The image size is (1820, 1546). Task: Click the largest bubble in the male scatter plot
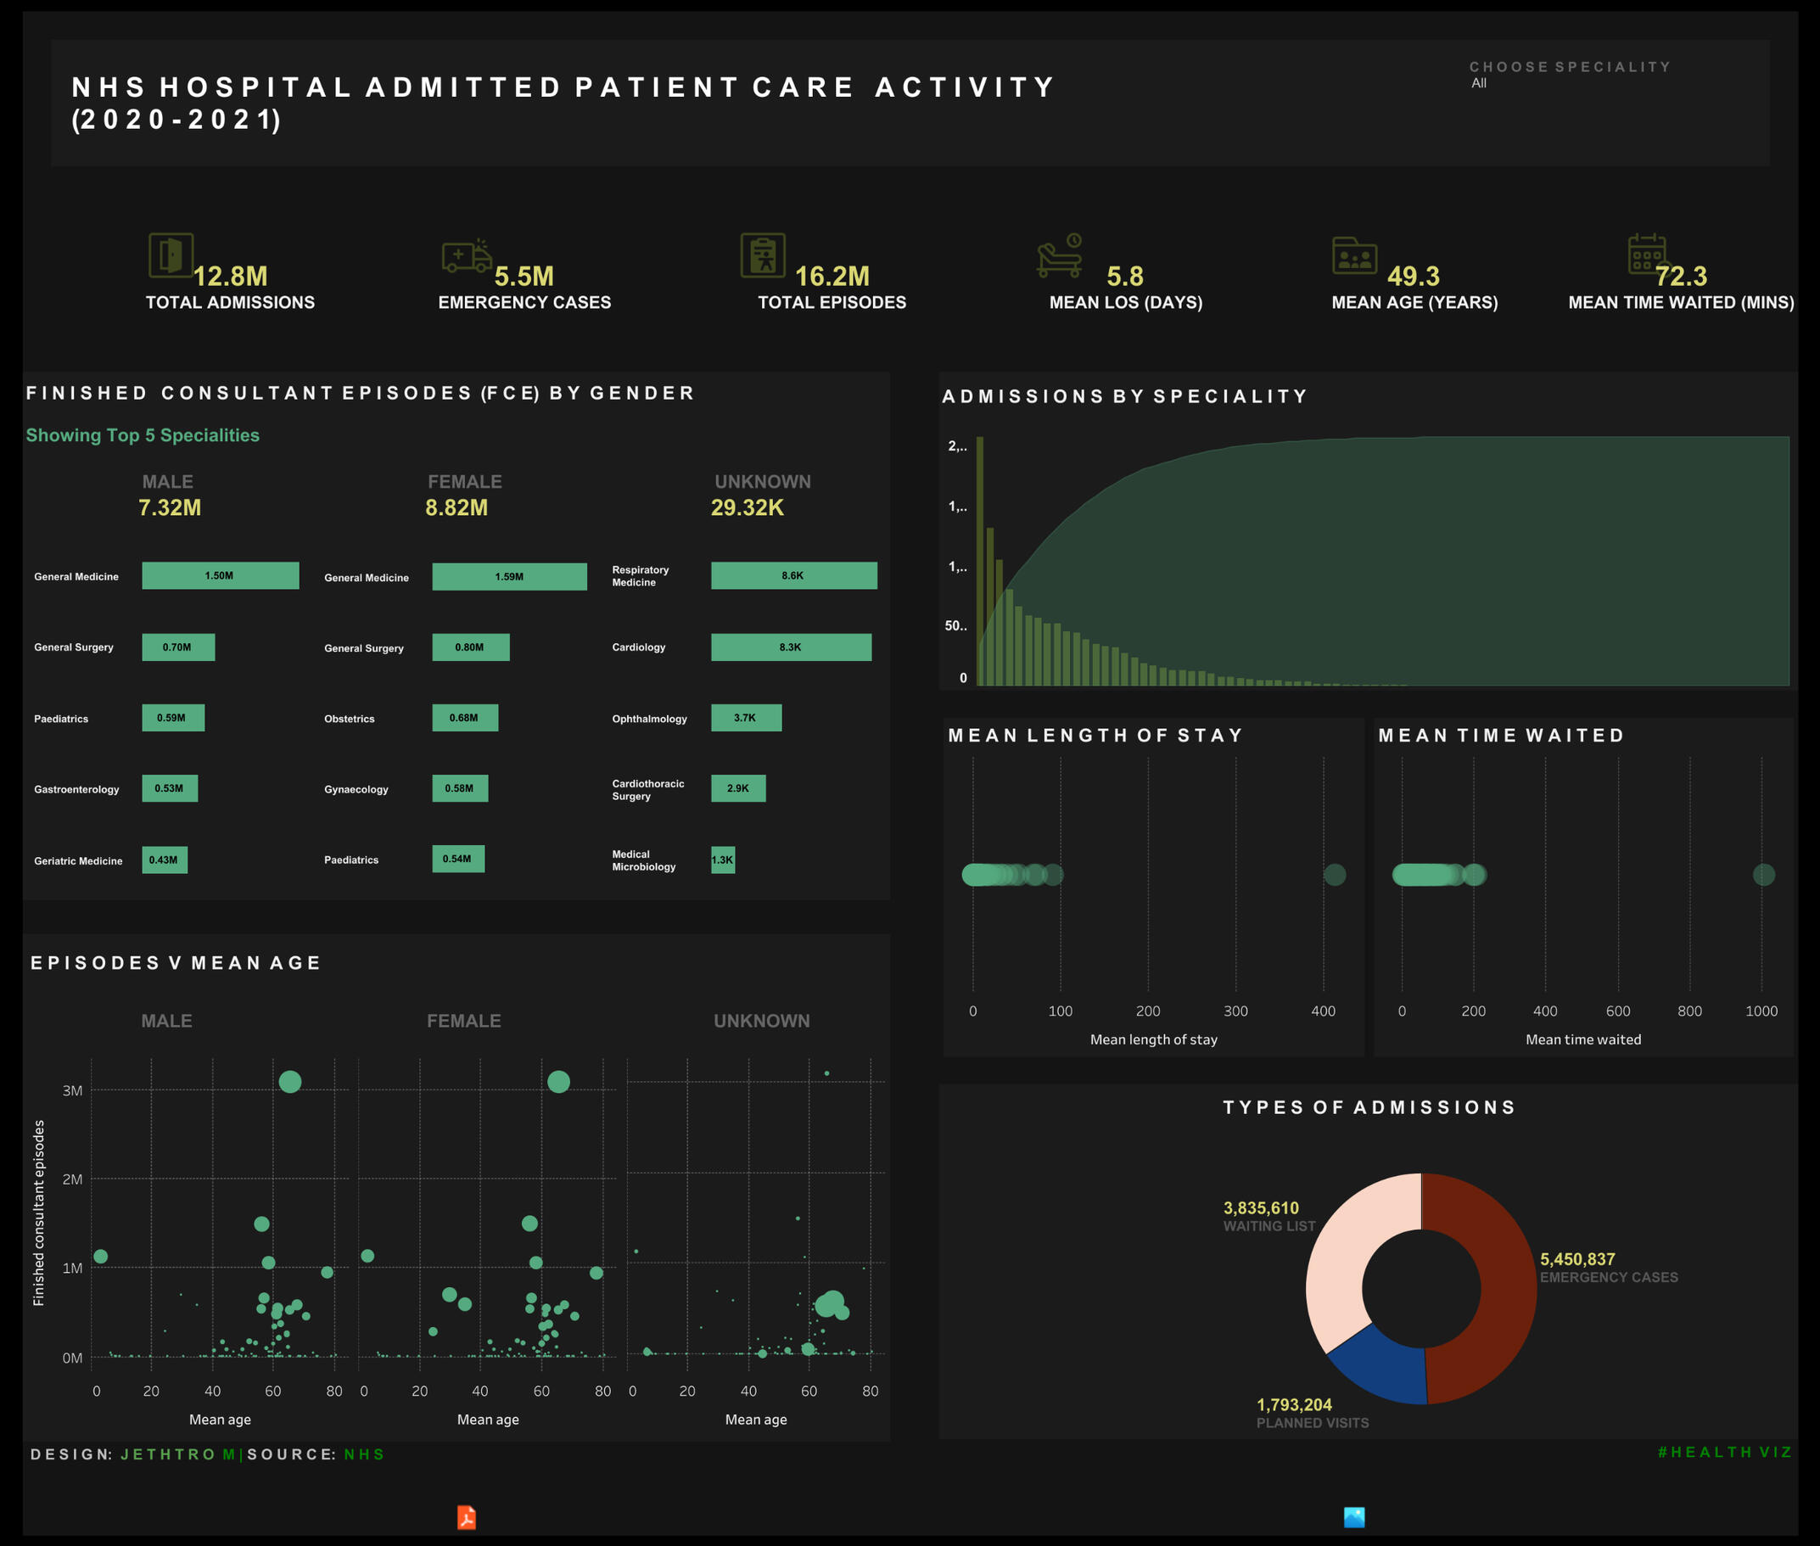290,1082
